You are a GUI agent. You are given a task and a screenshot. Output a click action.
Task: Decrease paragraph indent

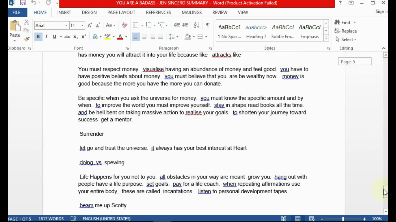pyautogui.click(x=177, y=25)
